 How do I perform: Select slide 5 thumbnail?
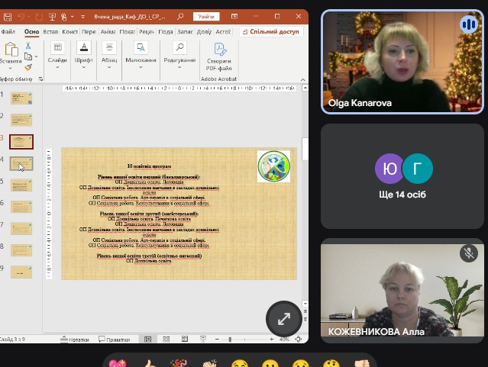[x=21, y=185]
